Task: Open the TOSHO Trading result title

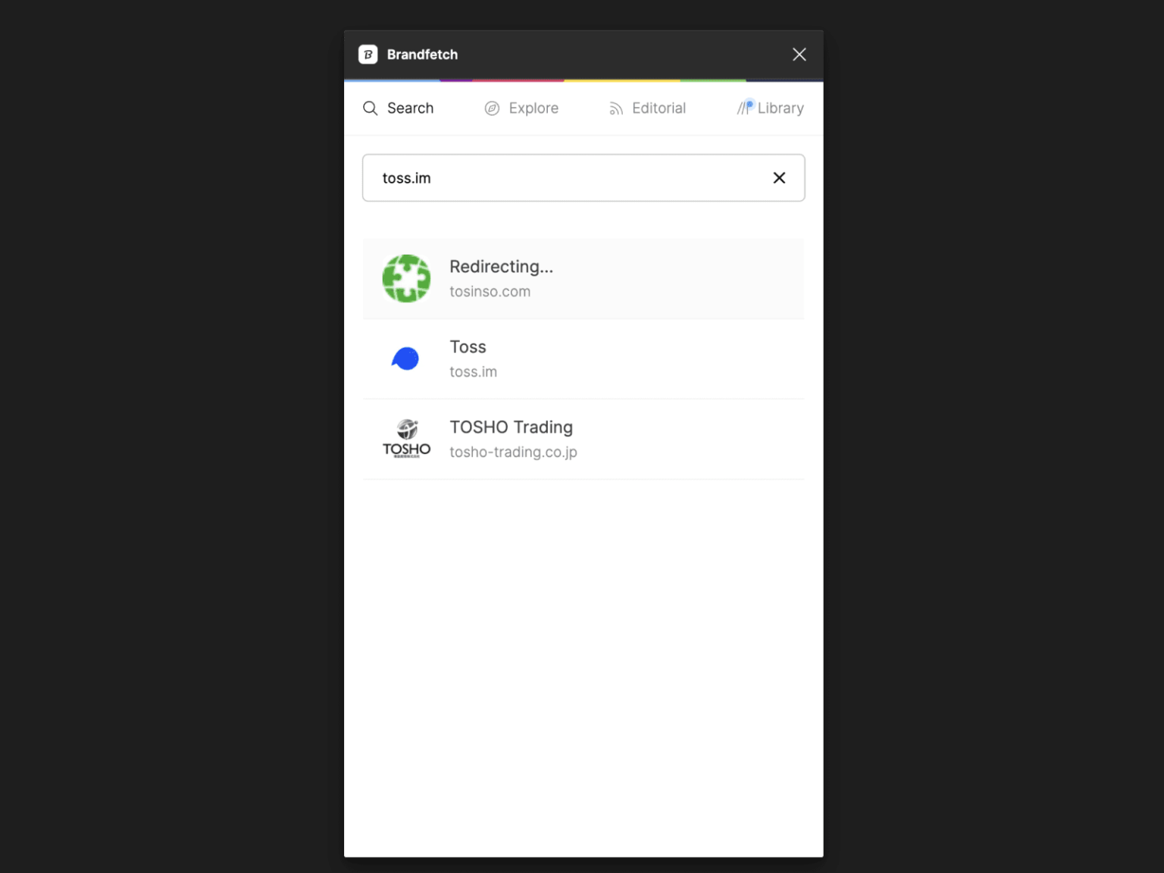Action: click(x=511, y=427)
